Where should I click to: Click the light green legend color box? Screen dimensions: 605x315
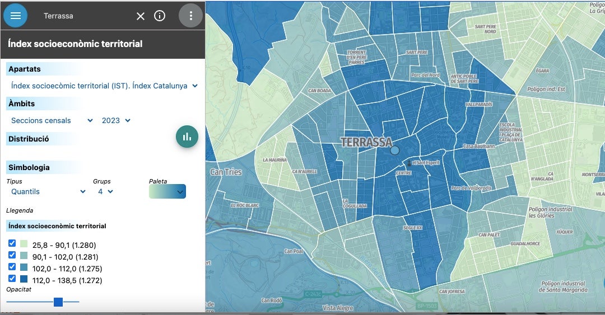[x=24, y=244]
